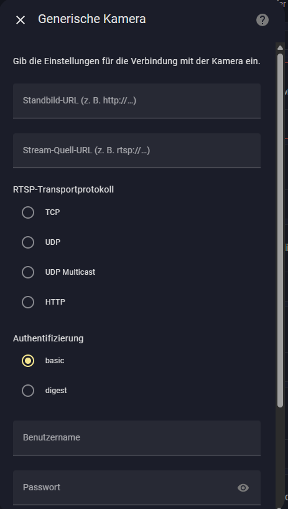Choose UDP Multicast transport protocol
The width and height of the screenshot is (288, 509).
28,272
